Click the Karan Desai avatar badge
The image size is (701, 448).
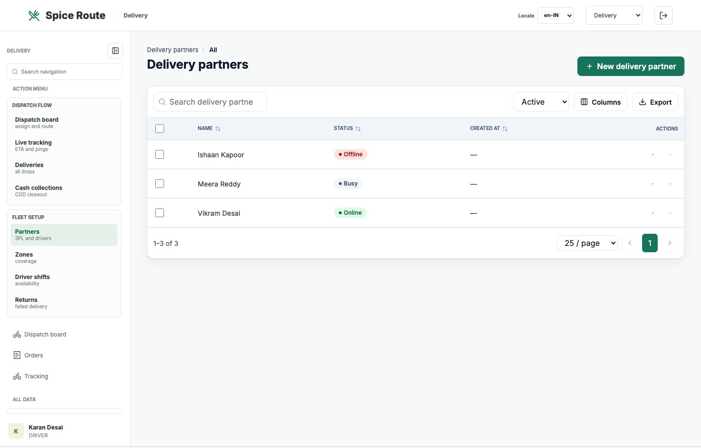16,431
